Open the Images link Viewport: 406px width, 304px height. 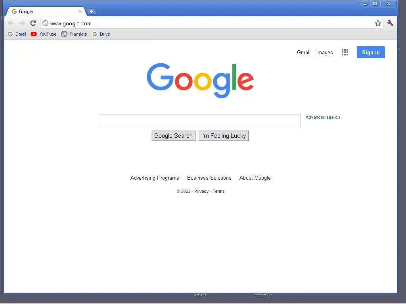(x=324, y=53)
